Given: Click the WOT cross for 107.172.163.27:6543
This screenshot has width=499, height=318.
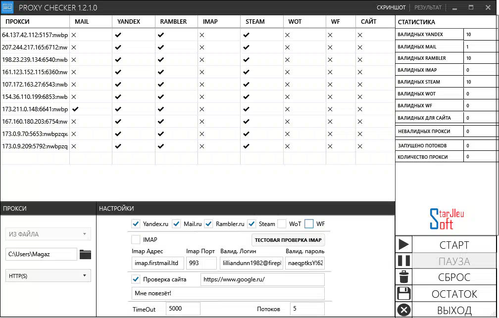Looking at the screenshot, I should pyautogui.click(x=287, y=85).
